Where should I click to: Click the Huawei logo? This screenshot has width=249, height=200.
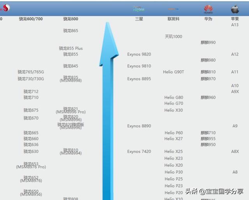[x=208, y=9]
